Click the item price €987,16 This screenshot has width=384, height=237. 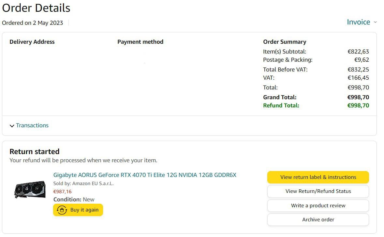click(x=62, y=192)
